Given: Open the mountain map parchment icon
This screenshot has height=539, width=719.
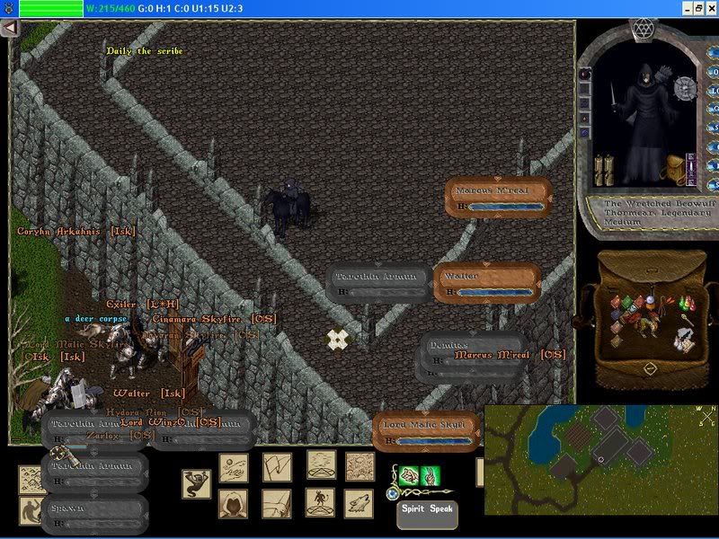Looking at the screenshot, I should 31,480.
